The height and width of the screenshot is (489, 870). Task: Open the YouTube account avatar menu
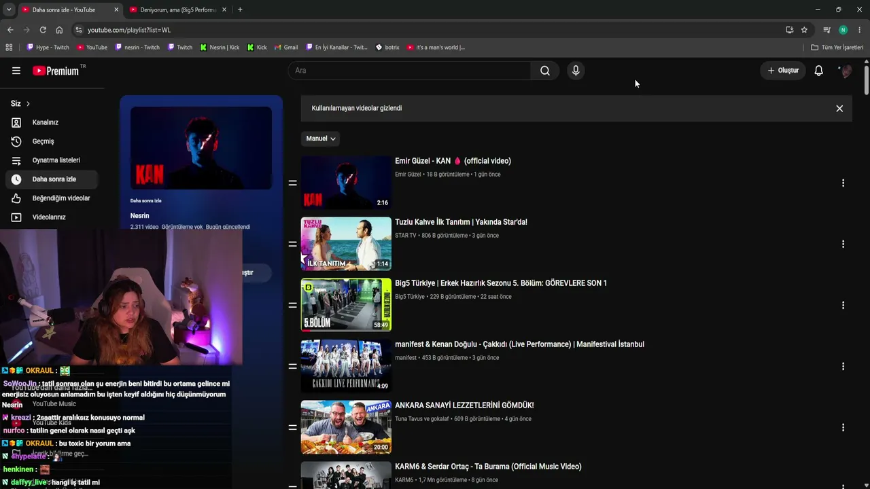(x=846, y=71)
